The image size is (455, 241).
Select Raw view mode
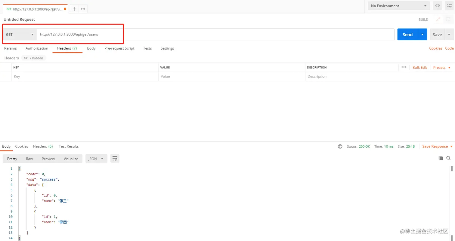(x=29, y=159)
